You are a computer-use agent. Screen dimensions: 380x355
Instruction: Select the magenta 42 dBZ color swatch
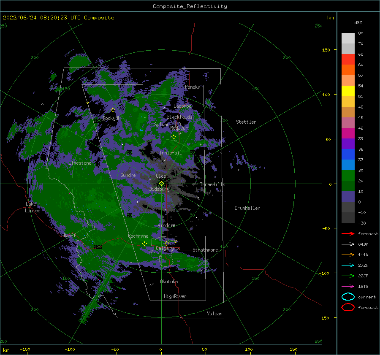pos(348,133)
